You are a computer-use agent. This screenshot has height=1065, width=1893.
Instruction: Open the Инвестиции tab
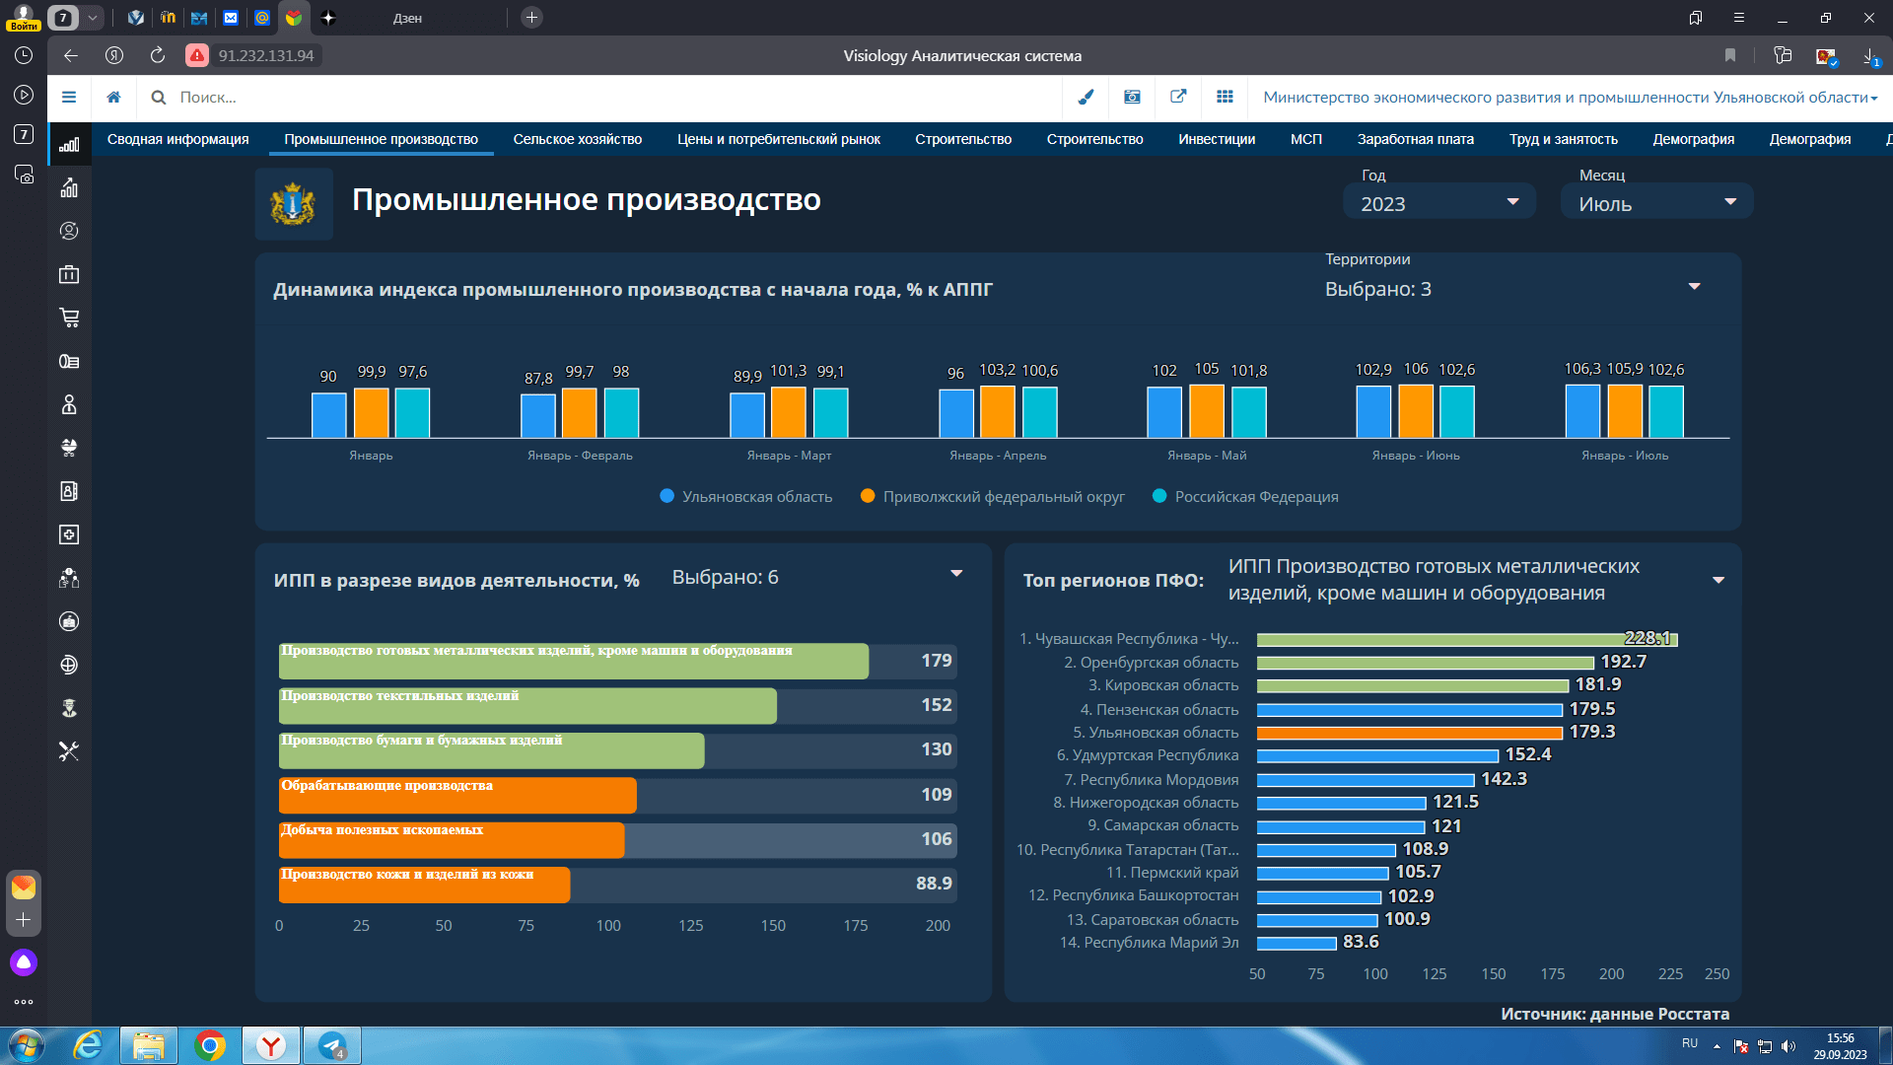point(1217,139)
